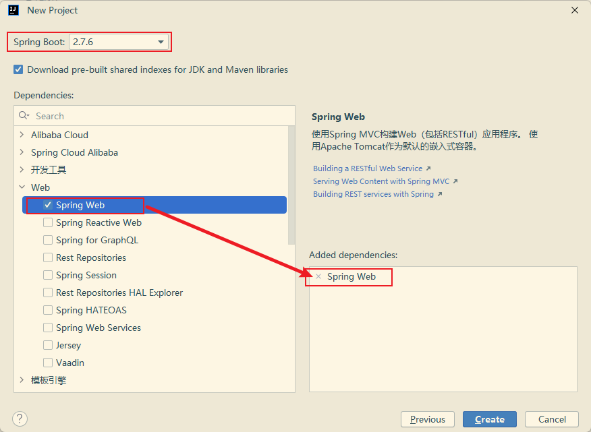Open Building REST services with Spring link
Screen dimensions: 591x432
pyautogui.click(x=373, y=194)
